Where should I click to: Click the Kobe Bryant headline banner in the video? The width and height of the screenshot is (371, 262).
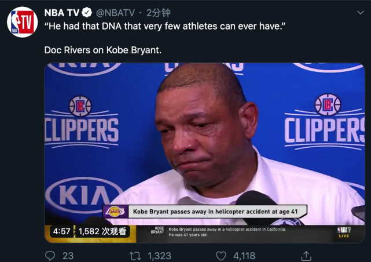coord(217,212)
